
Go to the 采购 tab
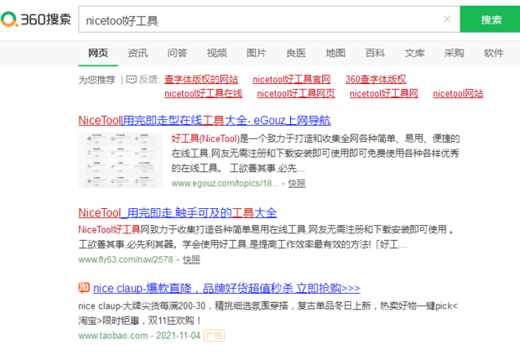click(x=454, y=53)
